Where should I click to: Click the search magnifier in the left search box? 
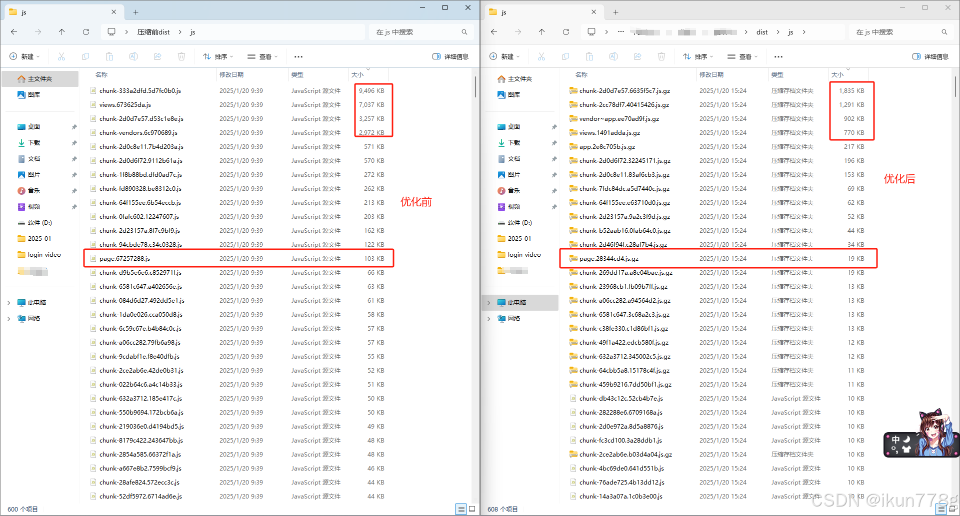tap(464, 31)
